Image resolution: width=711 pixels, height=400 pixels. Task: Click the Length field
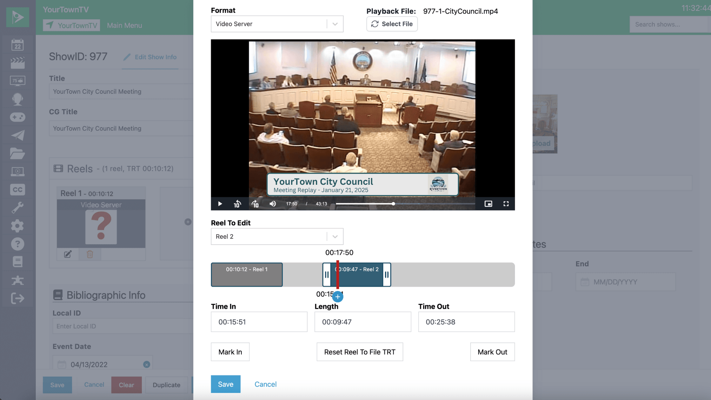[363, 322]
